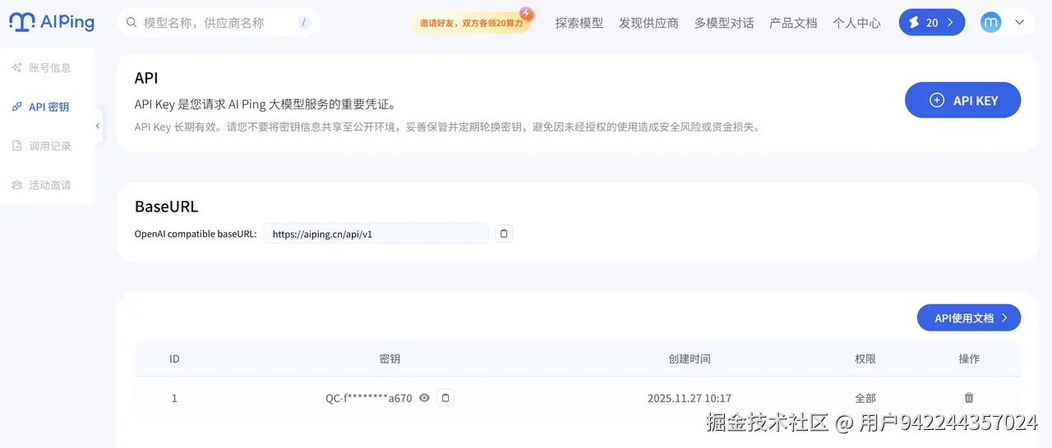Click the OpenAI compatible baseURL label
The image size is (1052, 448).
pos(196,234)
